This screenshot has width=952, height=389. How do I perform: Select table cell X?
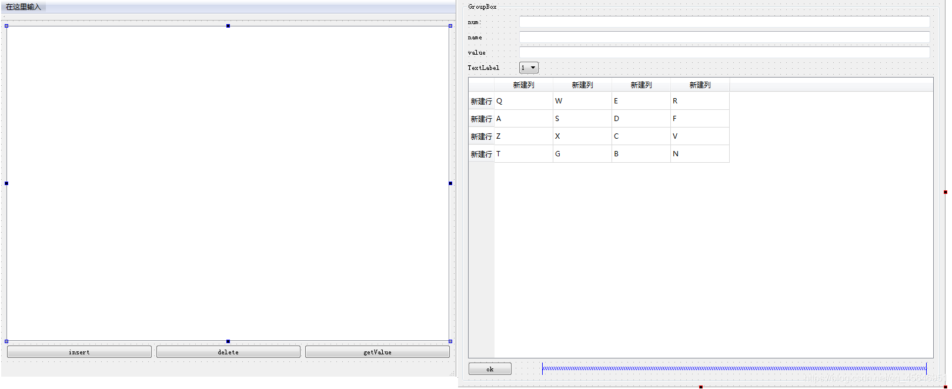click(582, 136)
